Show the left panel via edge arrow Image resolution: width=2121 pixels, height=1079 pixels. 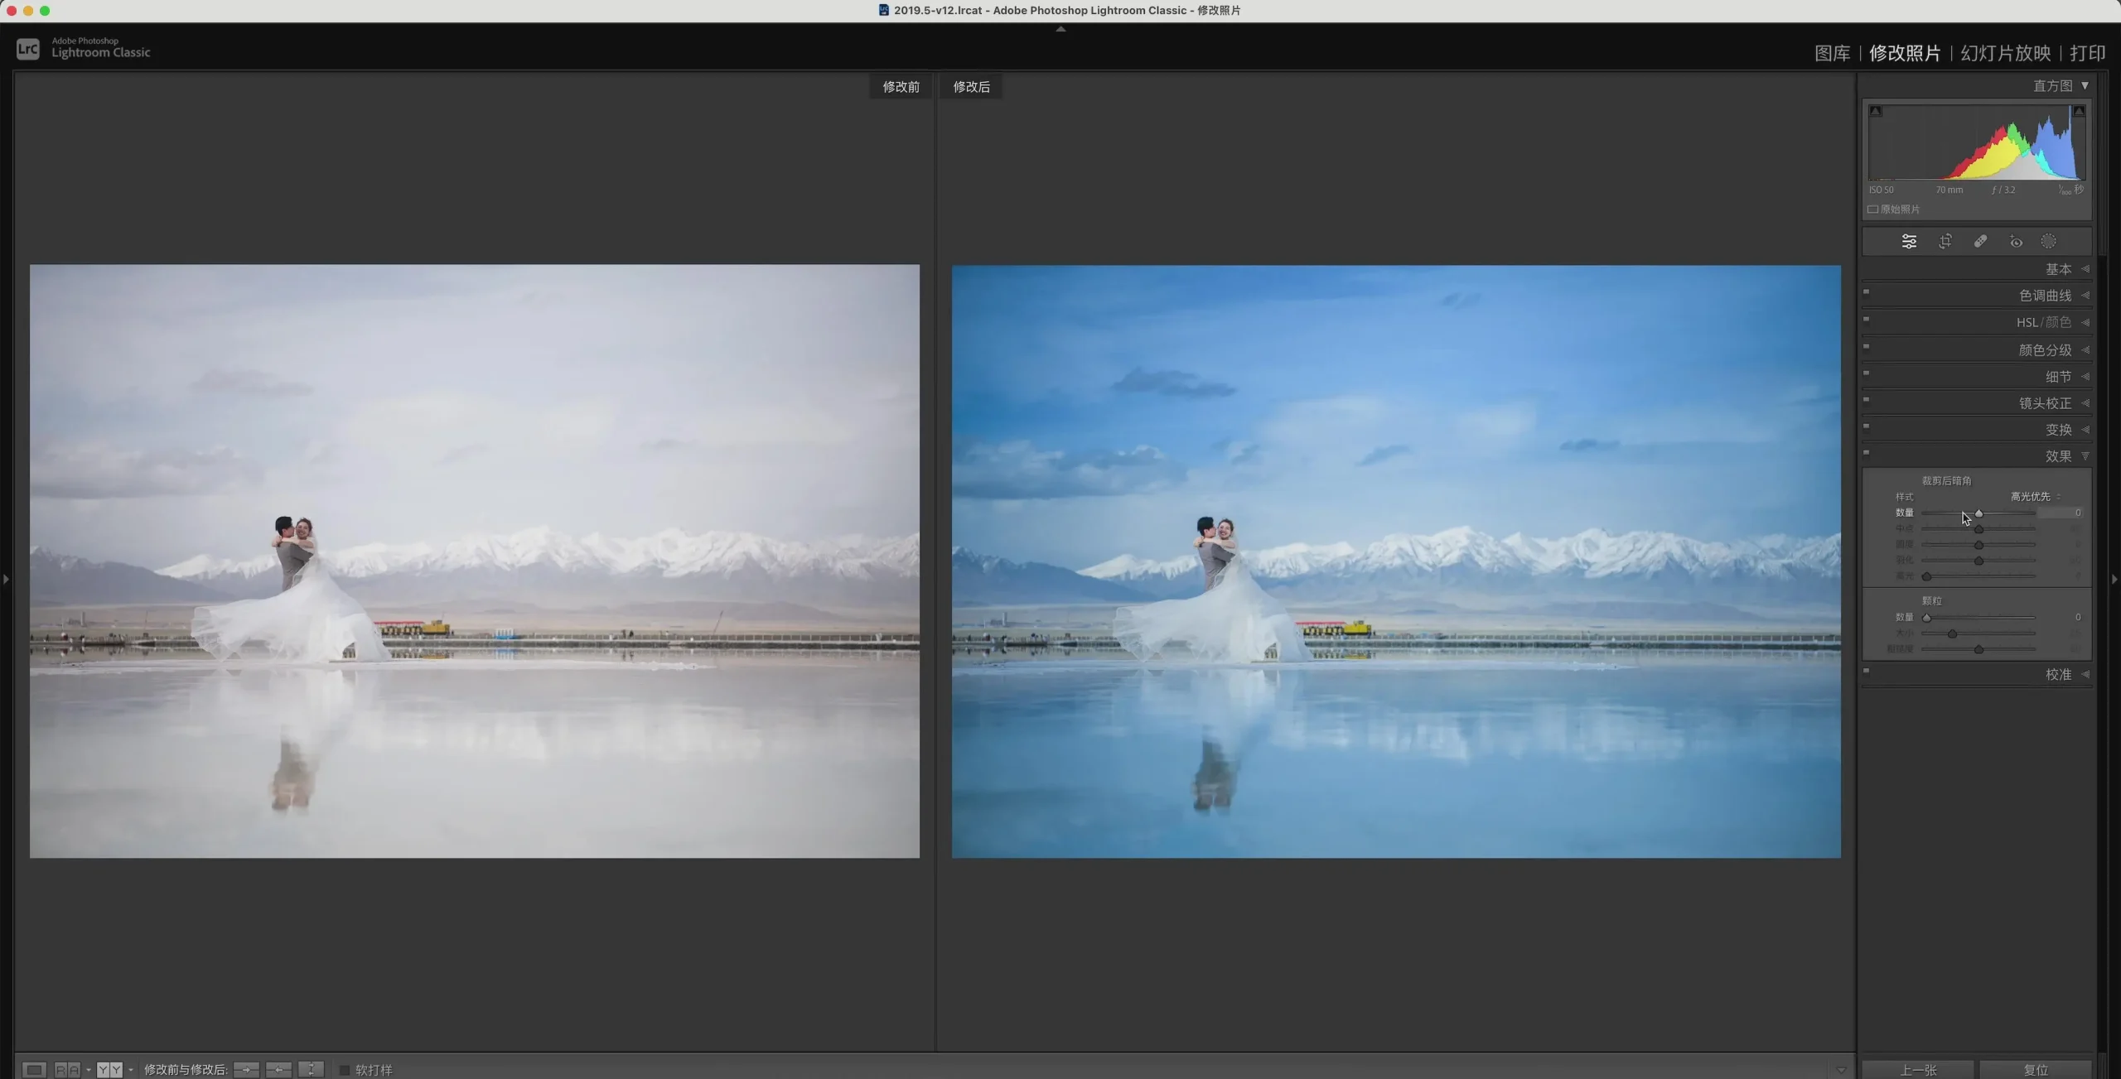6,579
